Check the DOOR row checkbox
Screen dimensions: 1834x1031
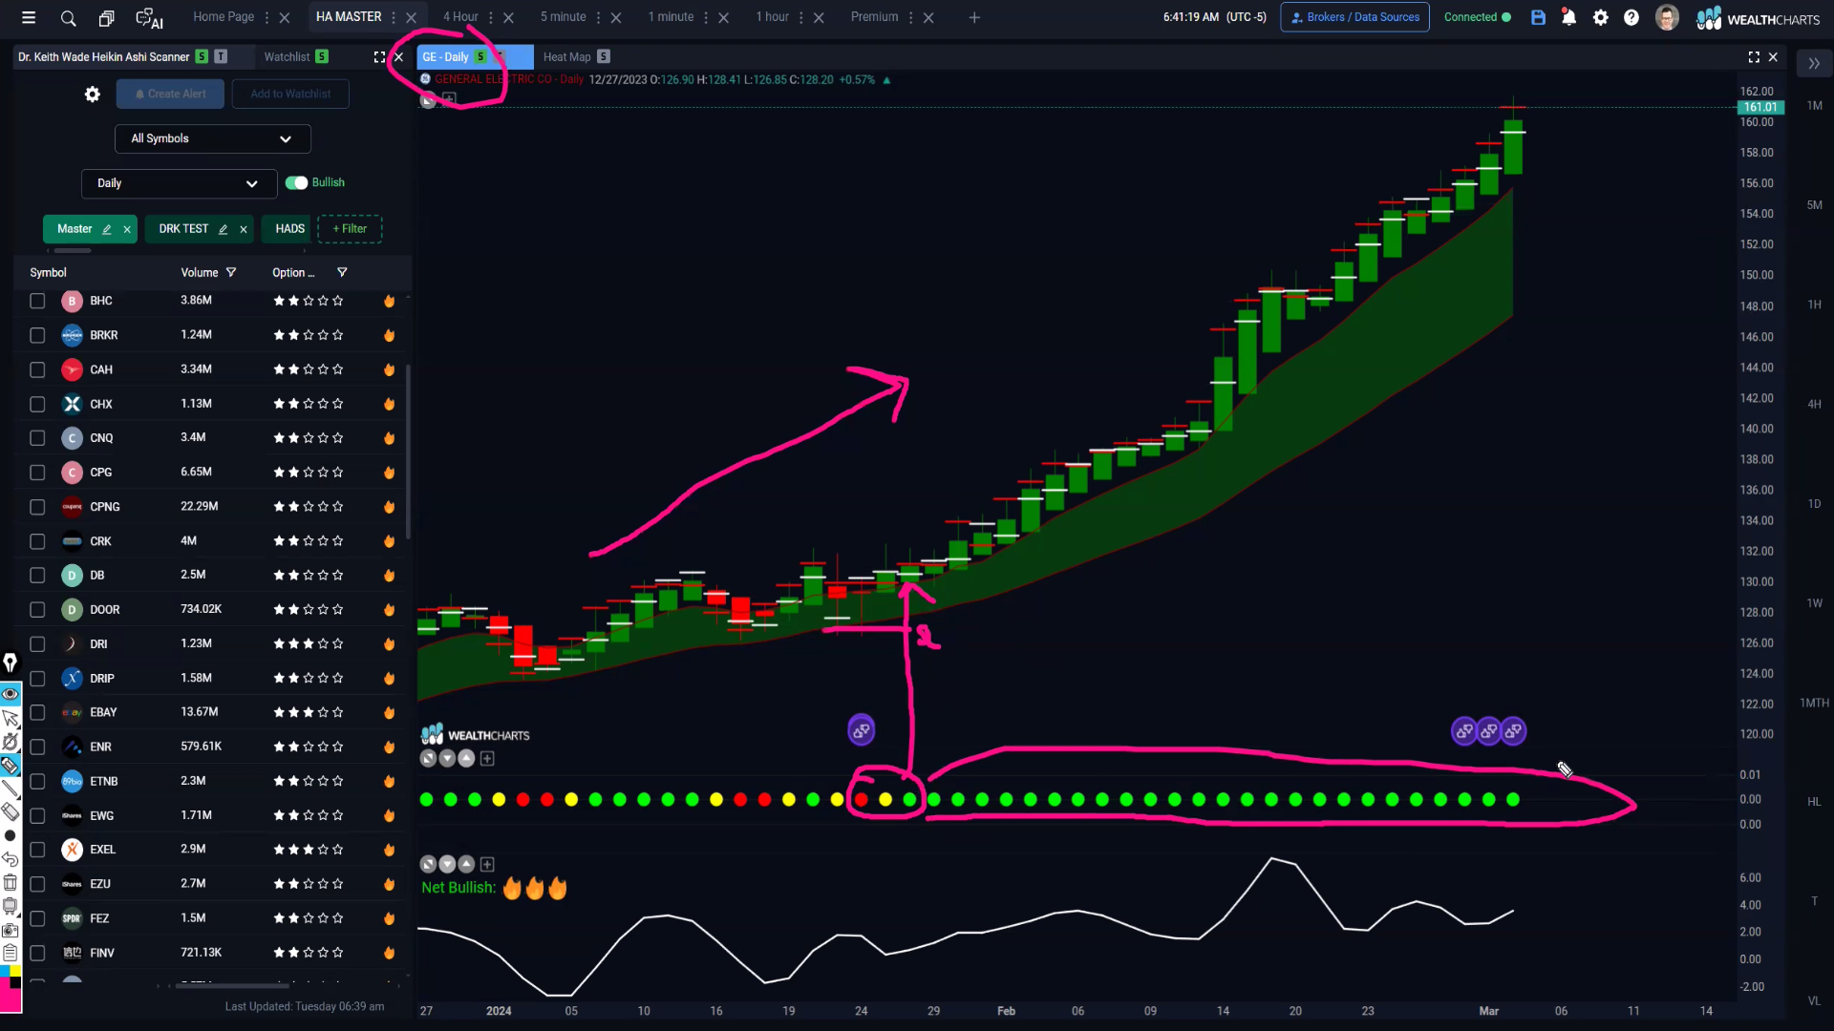click(x=37, y=609)
